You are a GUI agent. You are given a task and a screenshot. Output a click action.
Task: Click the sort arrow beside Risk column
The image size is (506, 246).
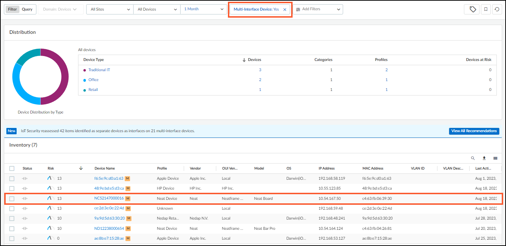tap(81, 168)
